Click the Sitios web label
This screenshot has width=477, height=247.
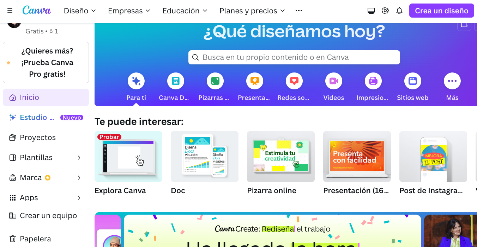pyautogui.click(x=413, y=98)
